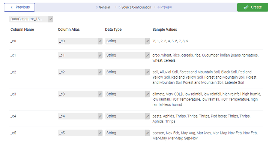Select the Preview step

pyautogui.click(x=166, y=7)
